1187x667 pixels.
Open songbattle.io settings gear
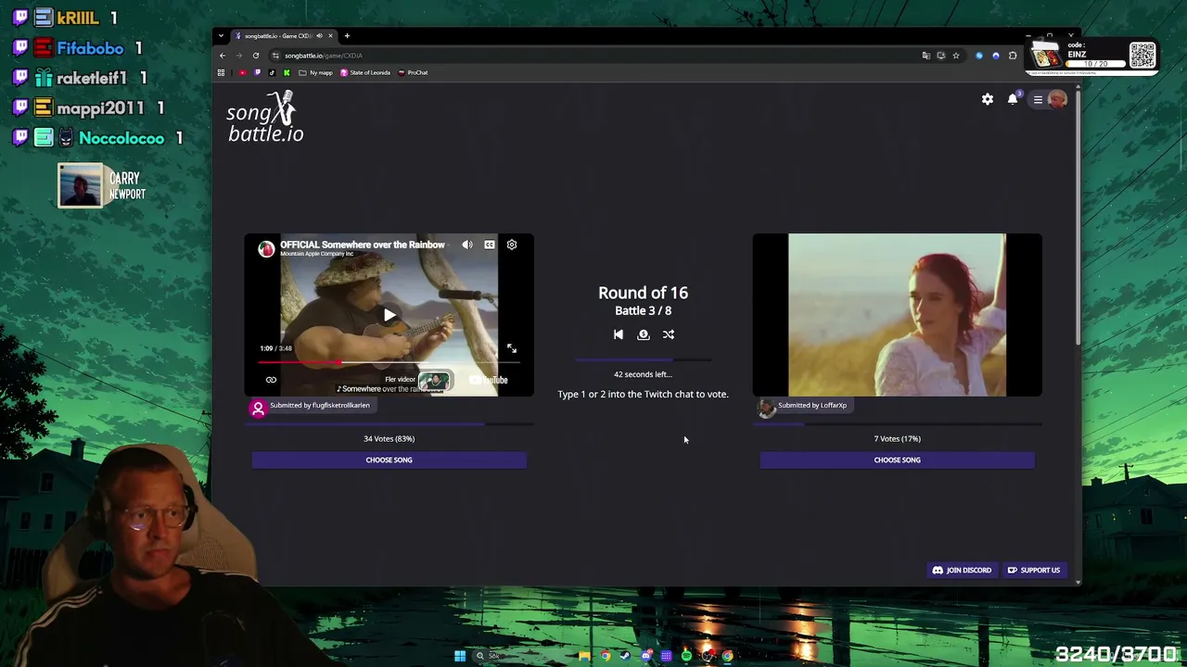tap(988, 99)
